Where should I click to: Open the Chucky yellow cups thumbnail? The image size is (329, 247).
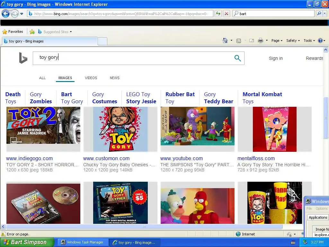(274, 203)
